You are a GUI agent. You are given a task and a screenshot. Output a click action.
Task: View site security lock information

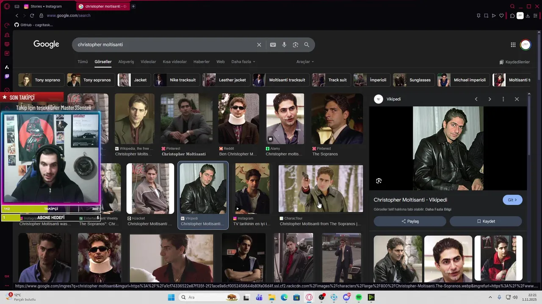tap(41, 16)
